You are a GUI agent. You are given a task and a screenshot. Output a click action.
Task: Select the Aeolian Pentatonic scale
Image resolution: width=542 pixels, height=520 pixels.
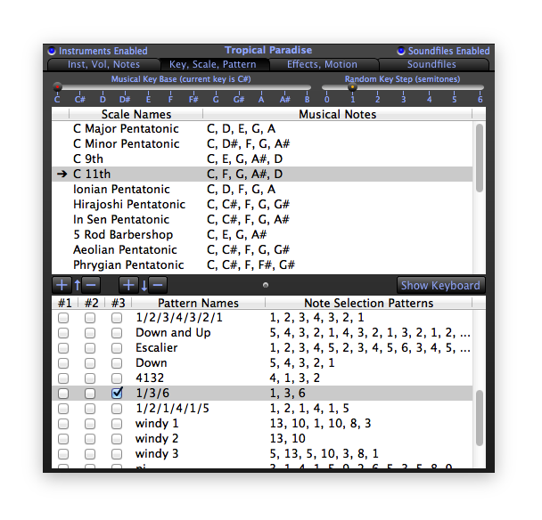click(x=262, y=250)
